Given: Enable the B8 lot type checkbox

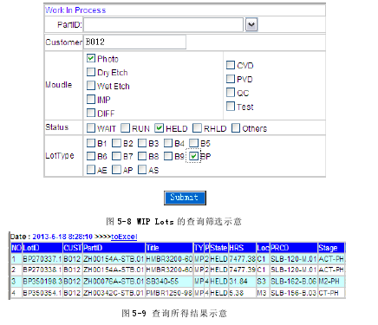Looking at the screenshot, I should point(142,156).
